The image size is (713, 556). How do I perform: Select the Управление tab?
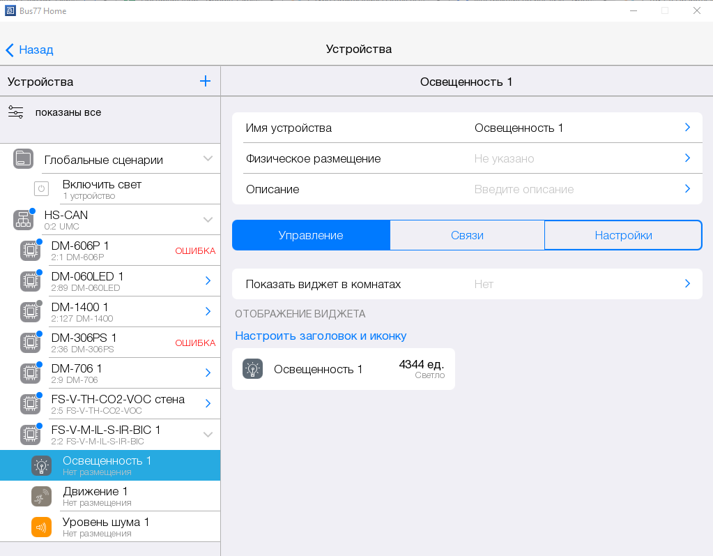coord(311,235)
